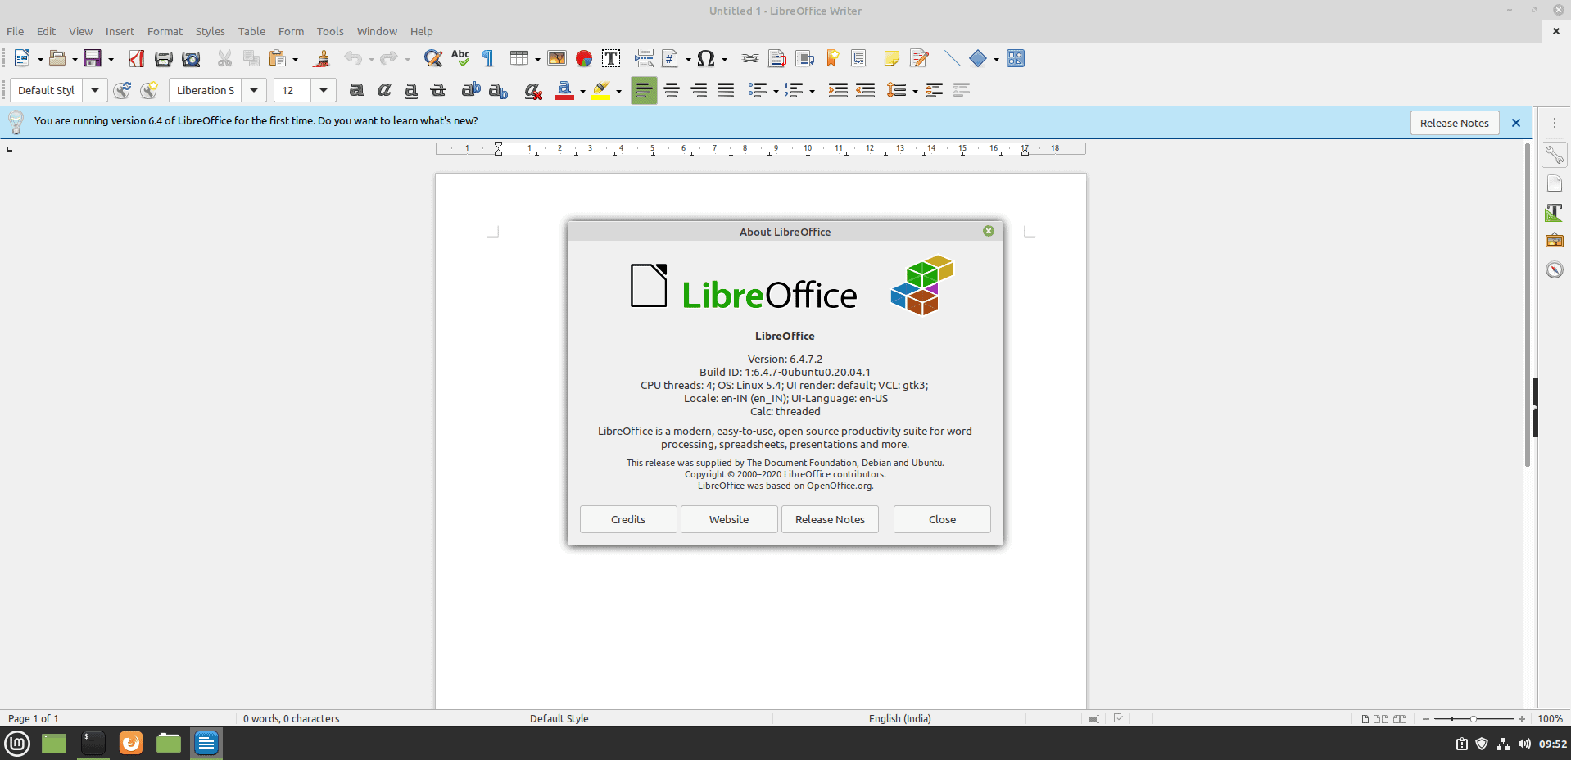Open the Insert menu
The width and height of the screenshot is (1571, 760).
pyautogui.click(x=120, y=31)
